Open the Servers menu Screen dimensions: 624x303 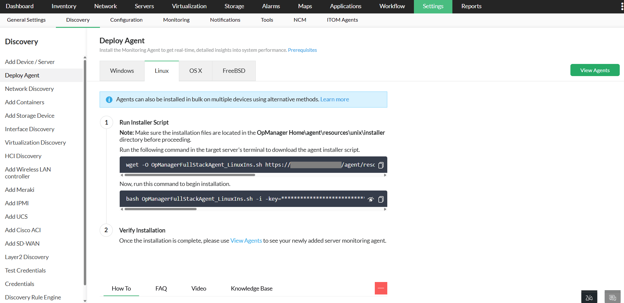click(x=144, y=6)
